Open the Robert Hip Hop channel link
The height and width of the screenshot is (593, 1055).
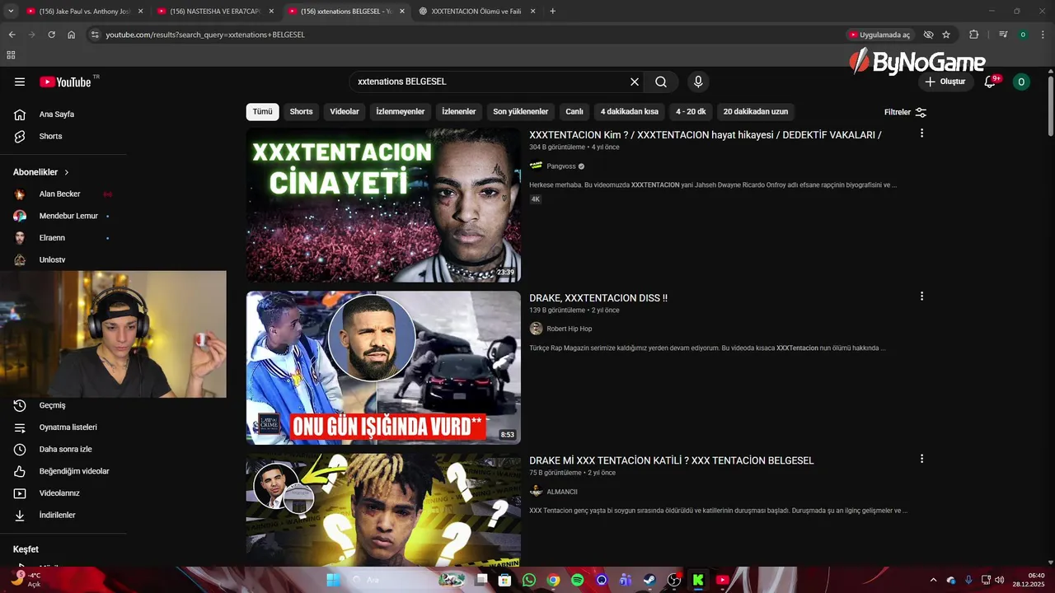pyautogui.click(x=570, y=329)
